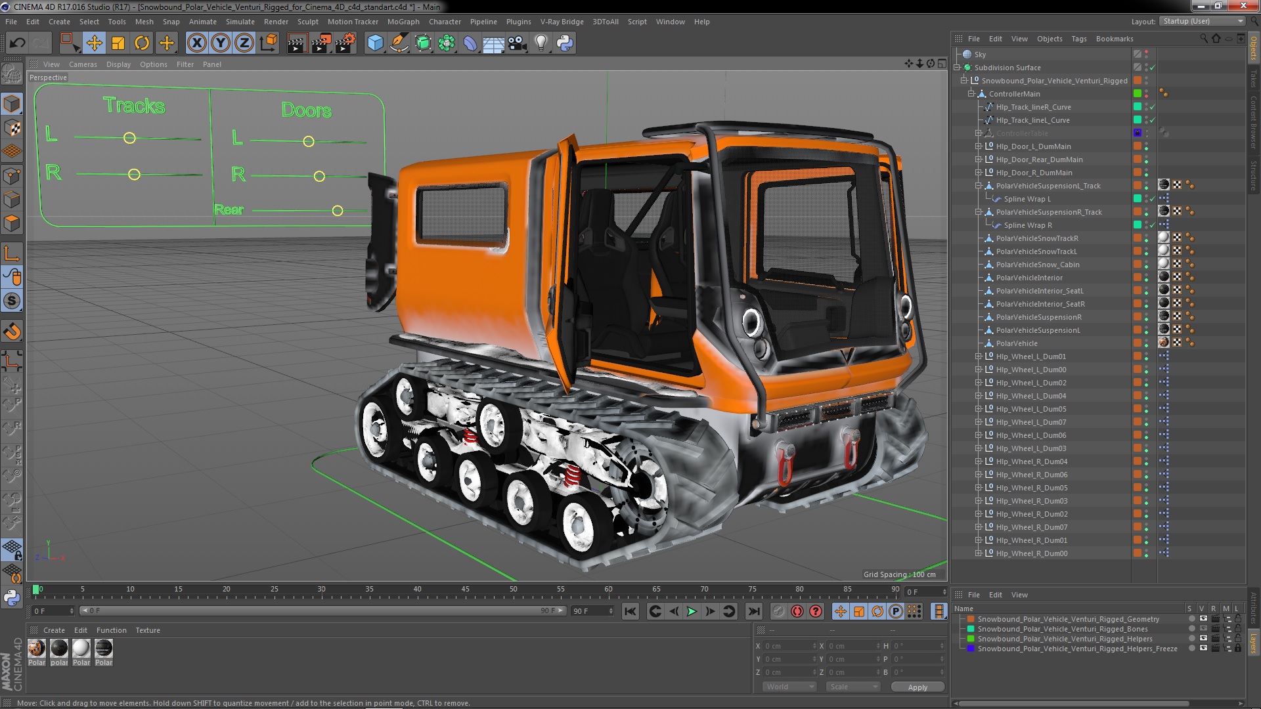The image size is (1261, 709).
Task: Add a camera object
Action: [x=518, y=43]
